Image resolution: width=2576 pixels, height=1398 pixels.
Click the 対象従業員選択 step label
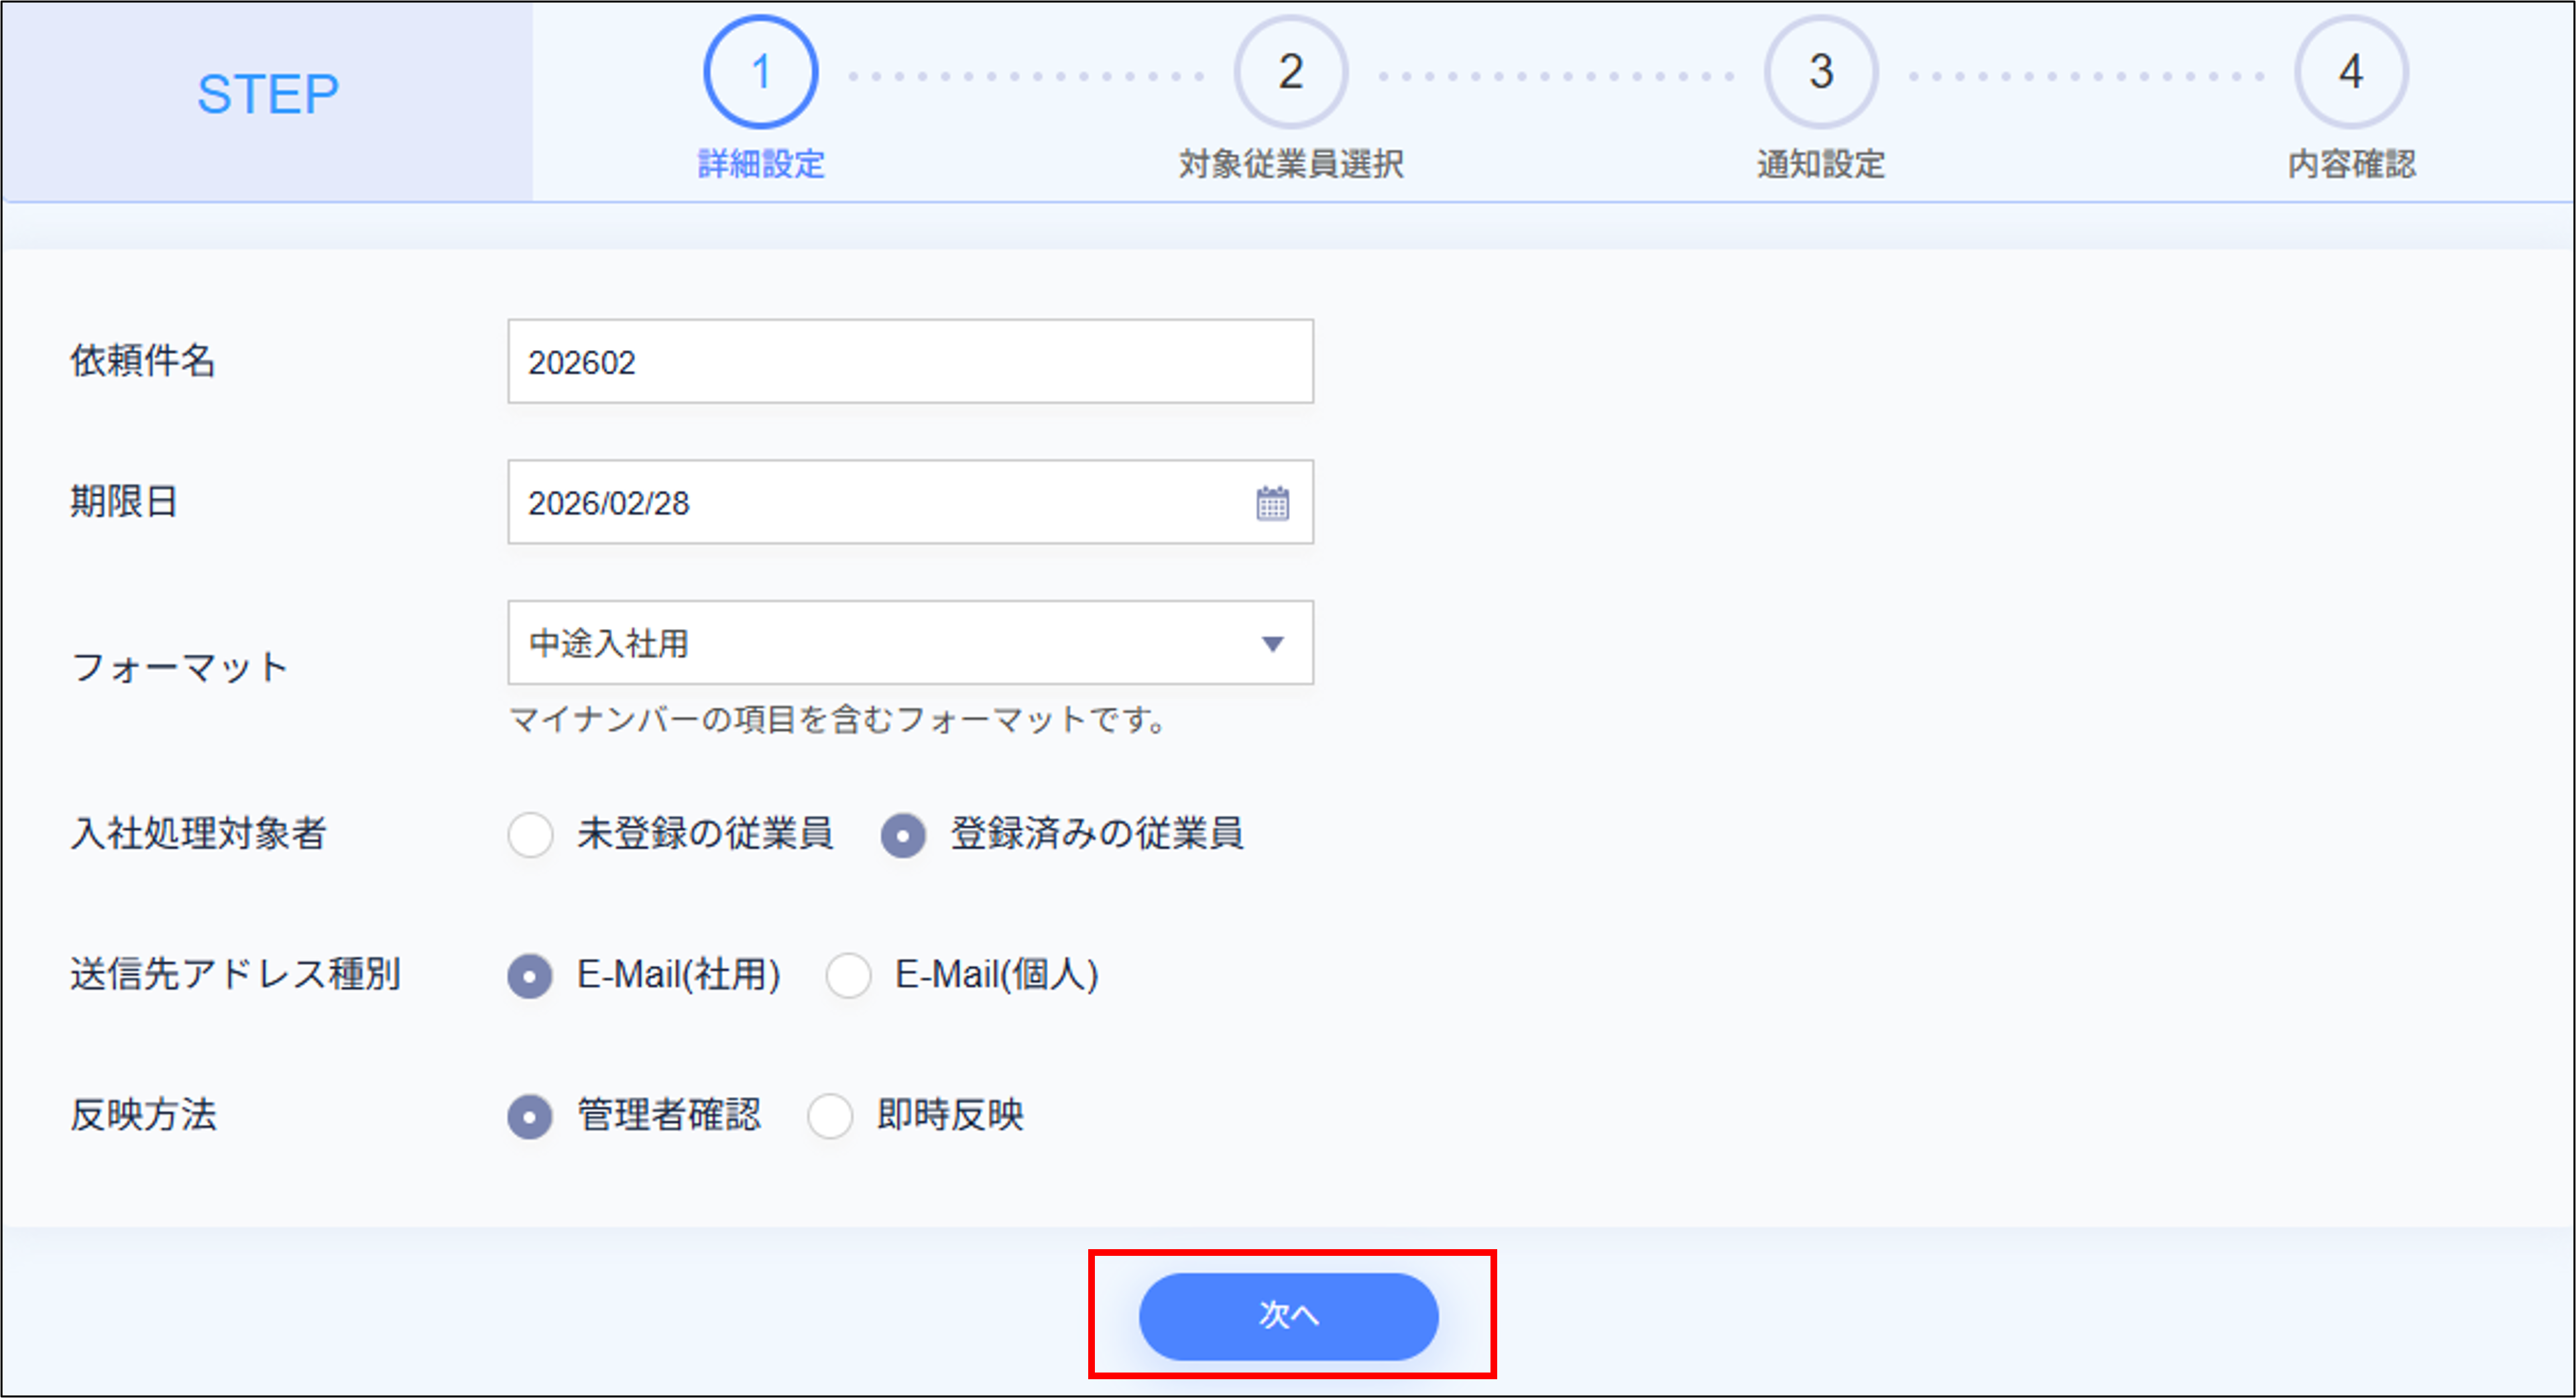point(1291,165)
